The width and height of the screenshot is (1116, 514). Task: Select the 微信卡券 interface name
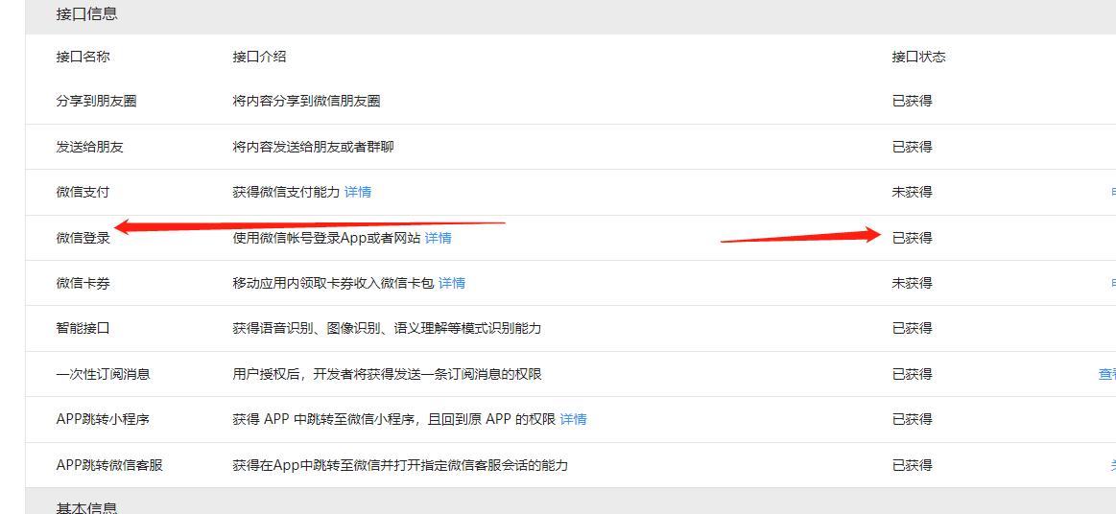coord(83,283)
